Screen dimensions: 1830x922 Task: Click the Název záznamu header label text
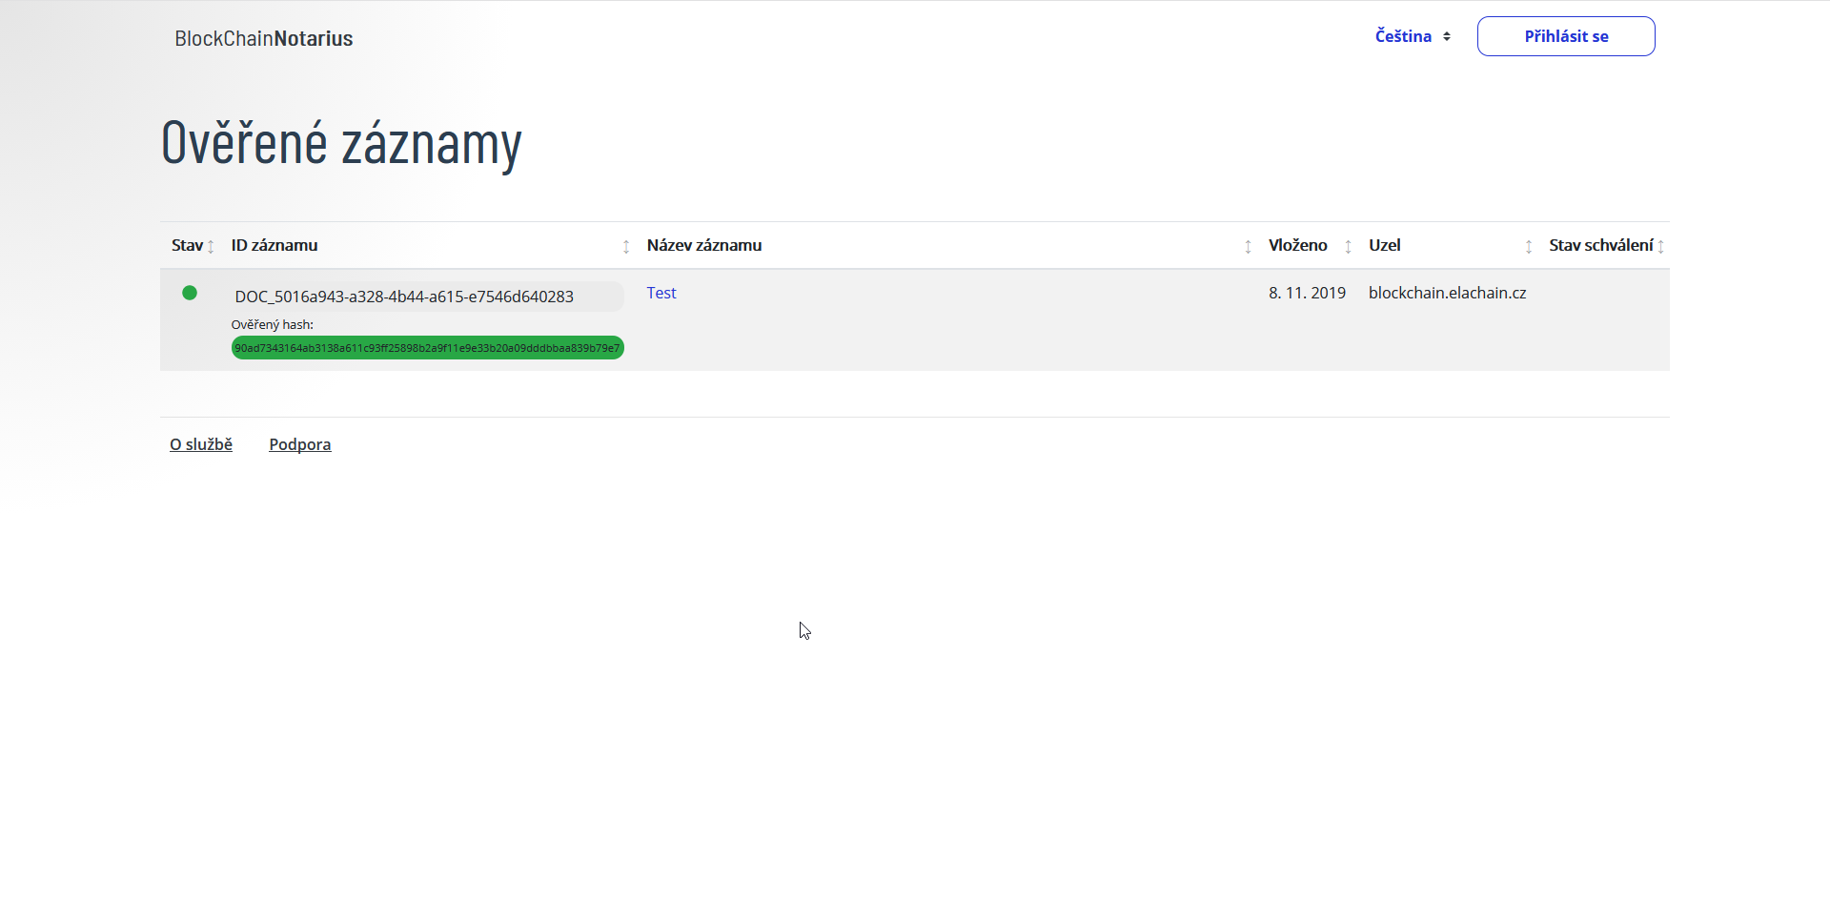tap(703, 245)
